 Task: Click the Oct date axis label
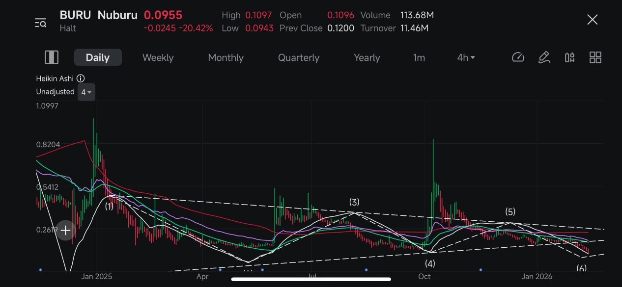[x=424, y=277]
